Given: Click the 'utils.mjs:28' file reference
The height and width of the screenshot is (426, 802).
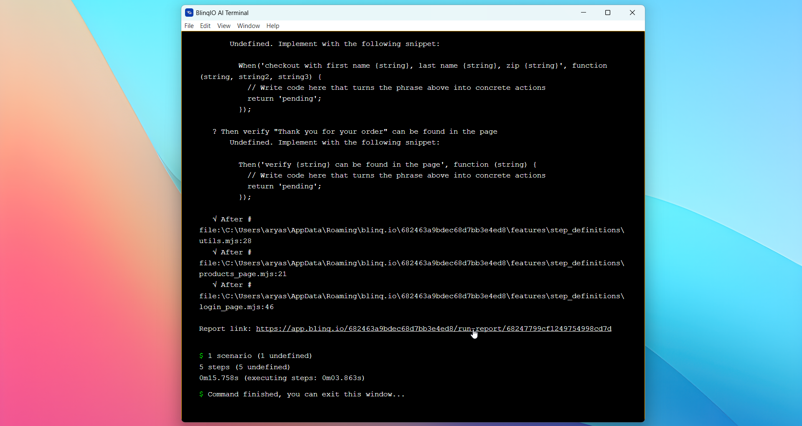Looking at the screenshot, I should 225,241.
